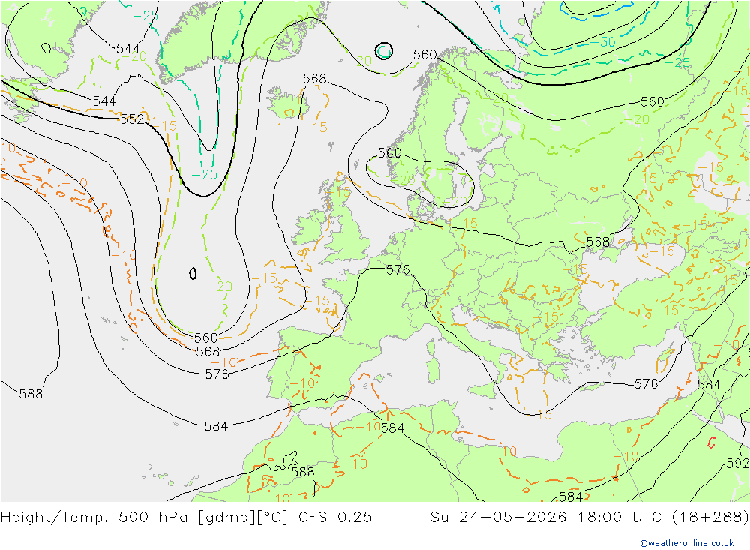Select the 592 contour label at the right edge
The height and width of the screenshot is (550, 750).
737,463
